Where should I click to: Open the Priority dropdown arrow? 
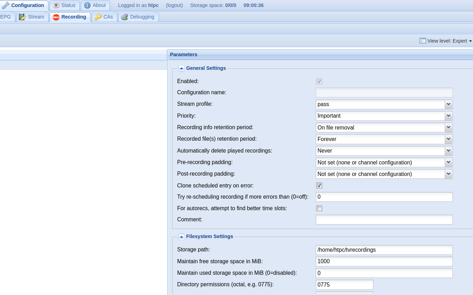click(449, 116)
